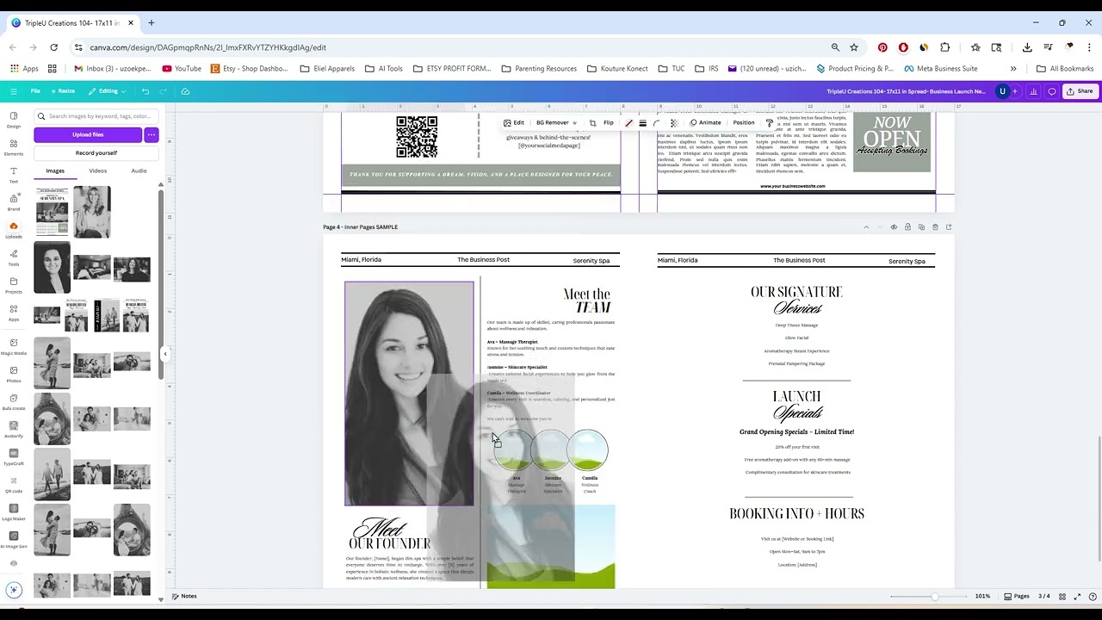Open the Avatarify app
Image resolution: width=1102 pixels, height=620 pixels.
[13, 429]
